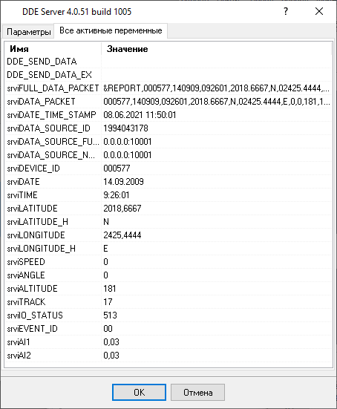
Task: Select the srviAI2 variable row
Action: click(x=168, y=356)
